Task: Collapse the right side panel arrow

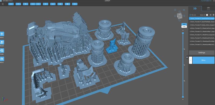Action: 187,57
